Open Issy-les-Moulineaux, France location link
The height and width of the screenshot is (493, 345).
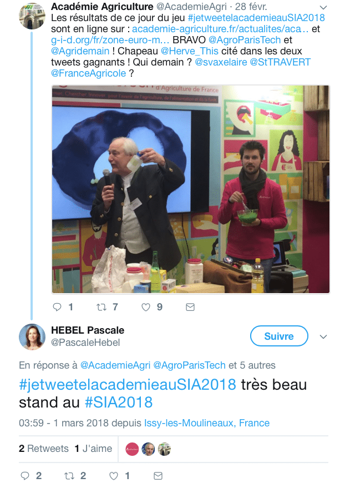(x=207, y=423)
